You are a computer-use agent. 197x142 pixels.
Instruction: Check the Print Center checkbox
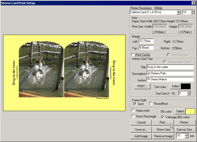pyautogui.click(x=133, y=55)
